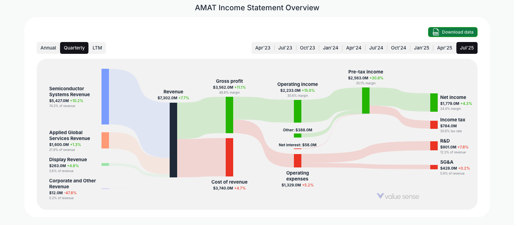Screen dimensions: 514x225
Task: Click the red R&D bar
Action: (434, 146)
